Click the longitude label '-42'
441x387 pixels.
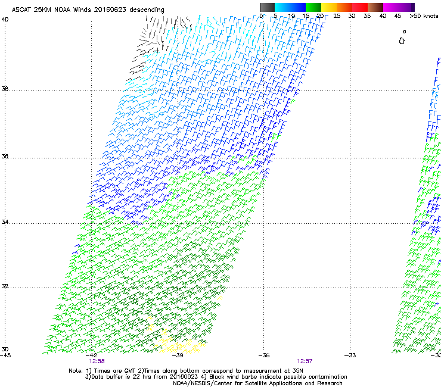tap(92, 355)
